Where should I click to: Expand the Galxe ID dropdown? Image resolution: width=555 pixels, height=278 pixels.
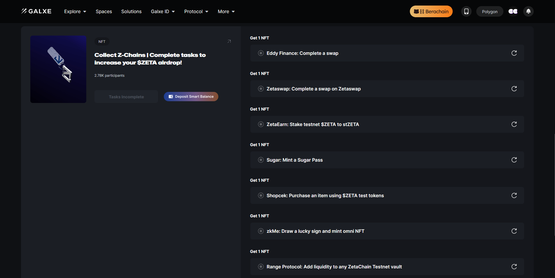pos(163,11)
